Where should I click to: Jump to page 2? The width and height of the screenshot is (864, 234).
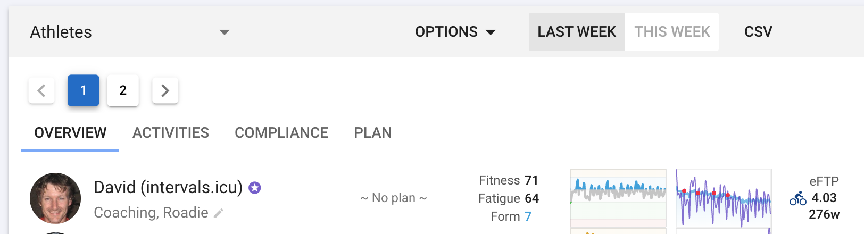[x=123, y=90]
